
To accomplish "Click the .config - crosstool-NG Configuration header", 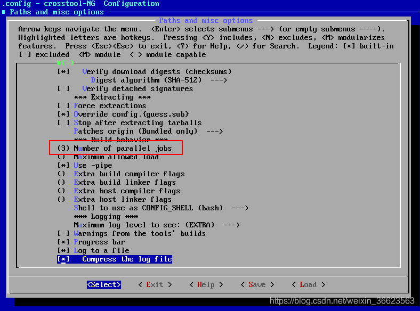I will (x=80, y=4).
